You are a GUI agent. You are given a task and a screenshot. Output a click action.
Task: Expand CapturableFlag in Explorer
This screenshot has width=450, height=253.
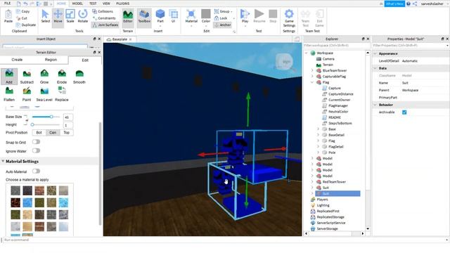pyautogui.click(x=312, y=77)
